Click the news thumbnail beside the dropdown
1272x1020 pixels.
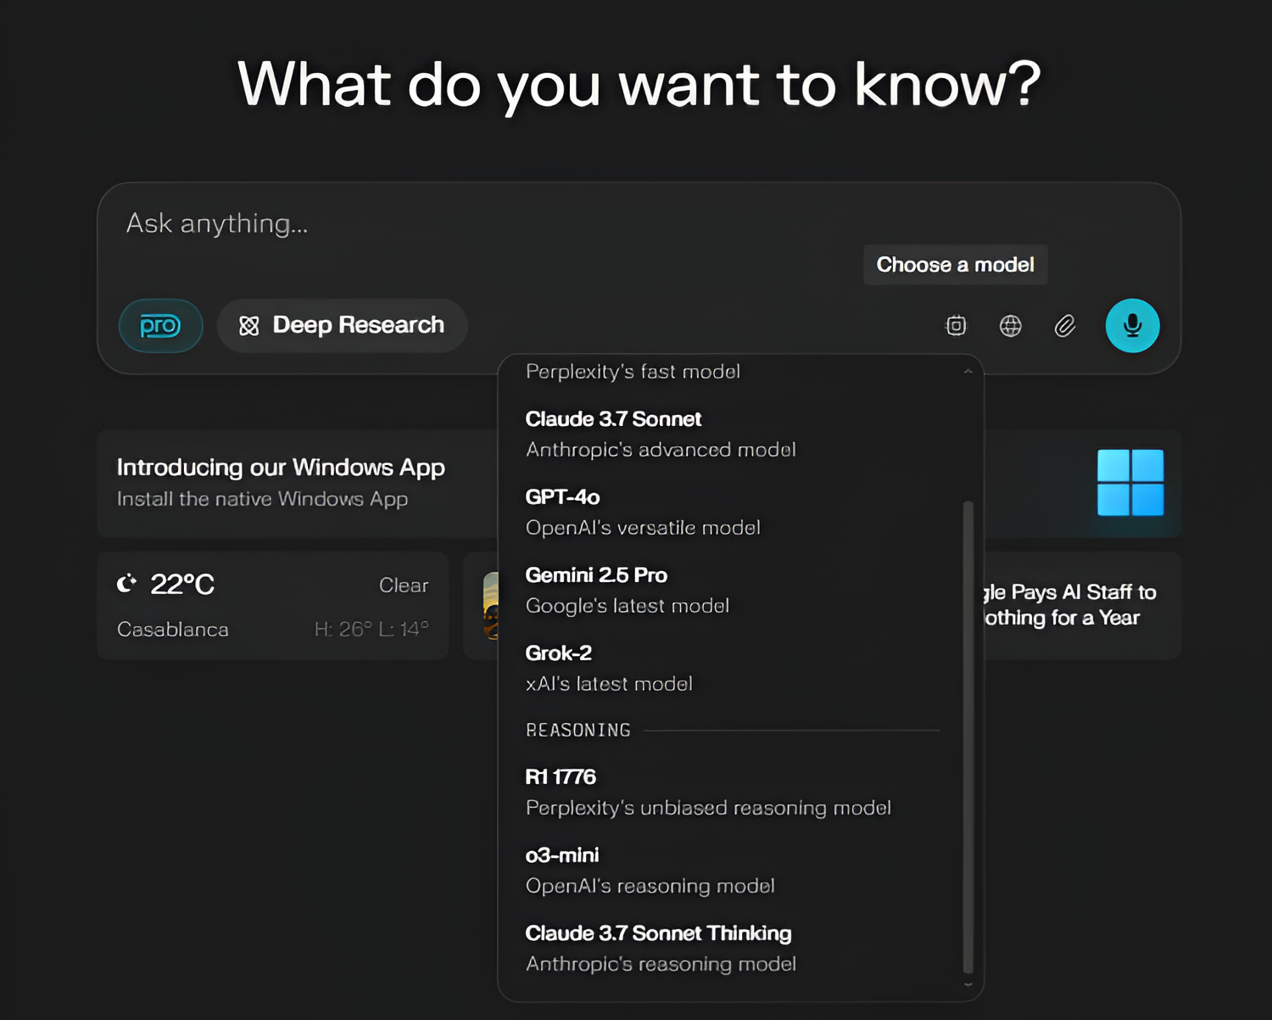(490, 606)
